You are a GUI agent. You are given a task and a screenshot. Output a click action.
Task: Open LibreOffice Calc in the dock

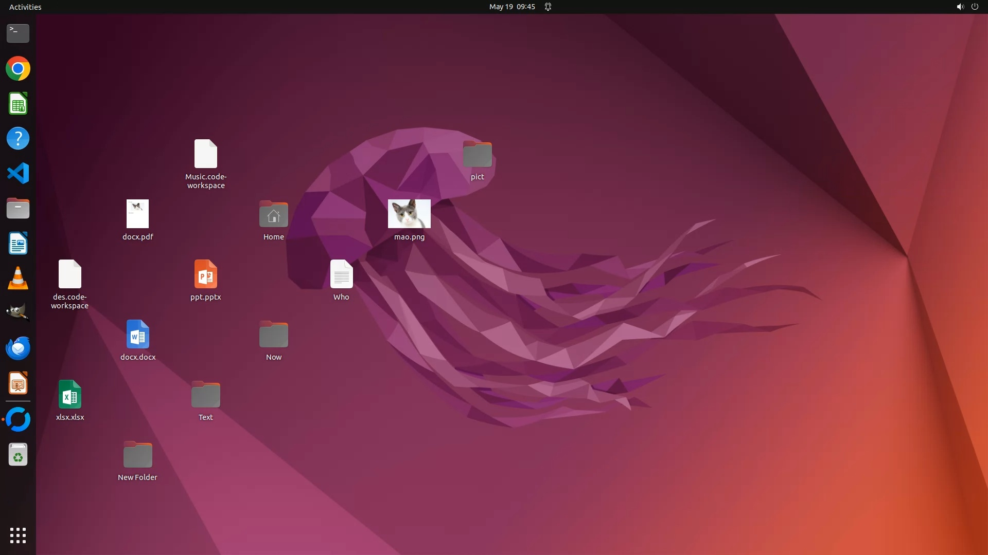tap(18, 104)
